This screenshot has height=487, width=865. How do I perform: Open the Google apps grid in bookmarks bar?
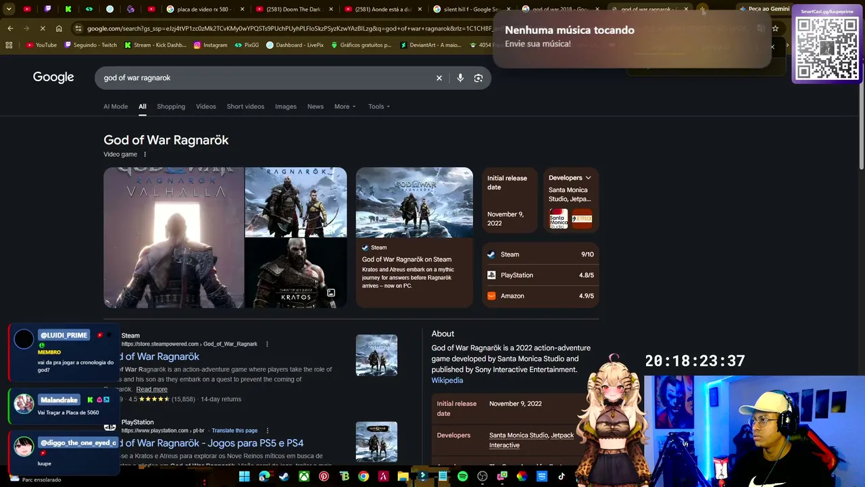[9, 45]
